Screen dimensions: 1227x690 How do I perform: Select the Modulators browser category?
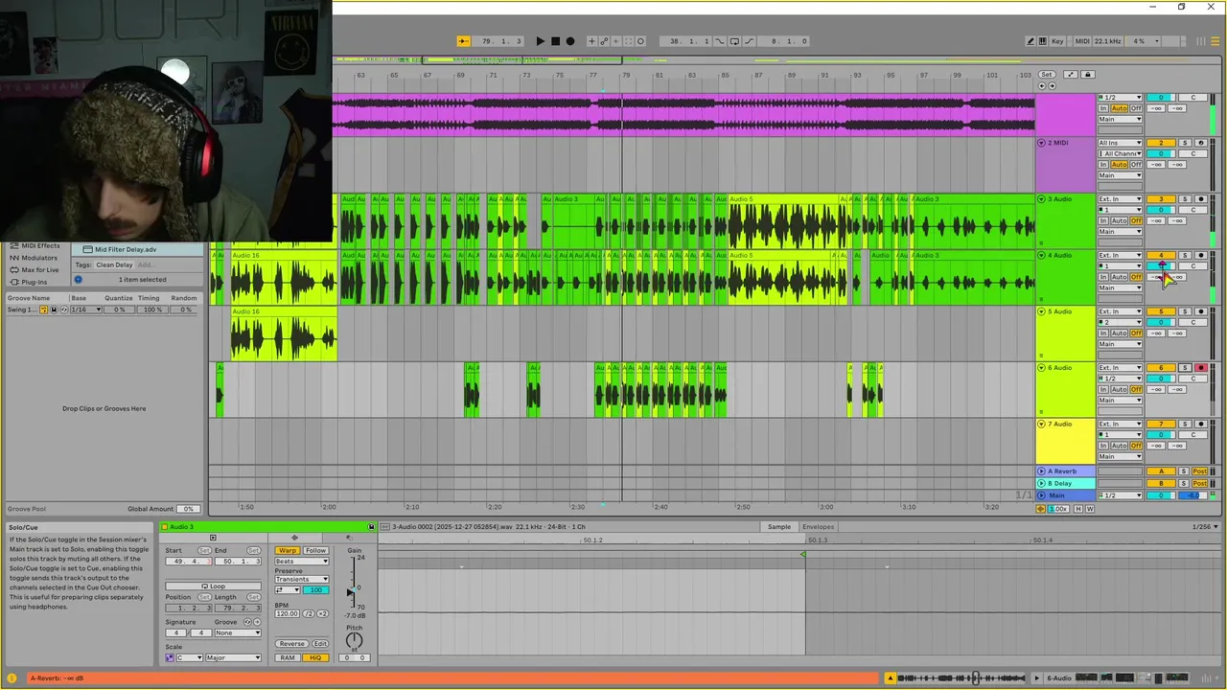click(x=39, y=258)
